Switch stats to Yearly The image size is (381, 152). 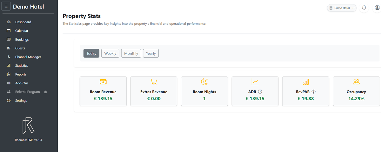pyautogui.click(x=151, y=53)
